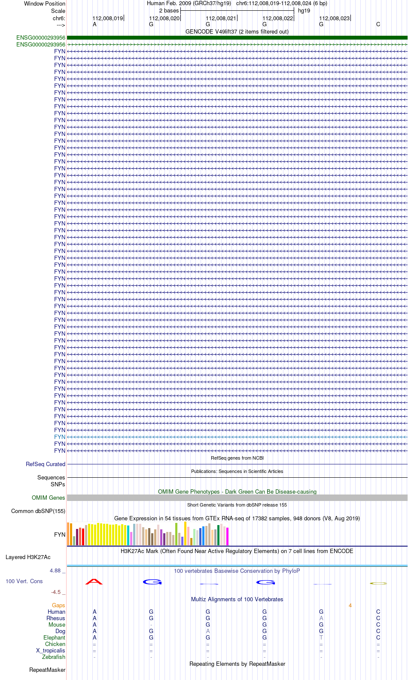Open Repeating Elements by RepeatMasker title
Viewport: 408px width, 680px height.
point(237,664)
